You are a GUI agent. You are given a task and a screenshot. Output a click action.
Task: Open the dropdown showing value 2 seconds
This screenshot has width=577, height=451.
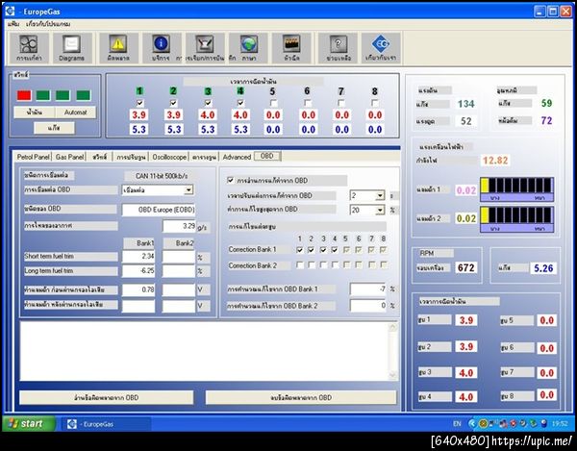380,195
